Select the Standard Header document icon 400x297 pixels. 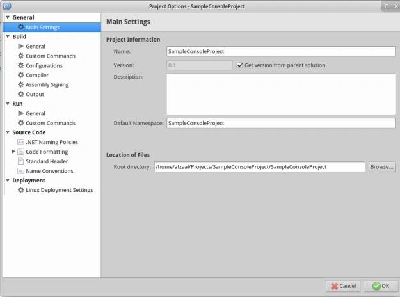(20, 161)
